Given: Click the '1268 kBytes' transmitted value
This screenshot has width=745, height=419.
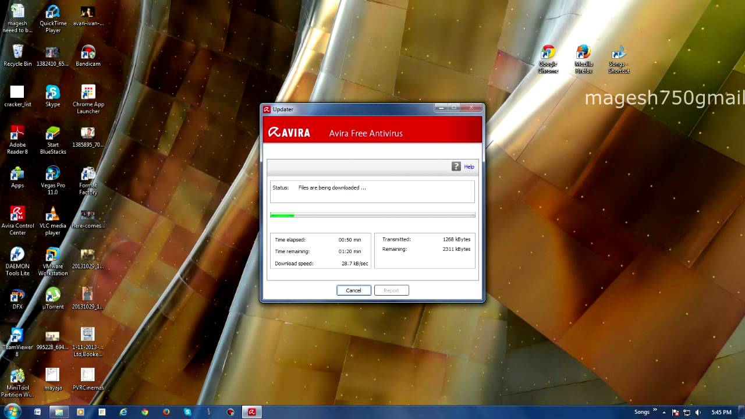Looking at the screenshot, I should (456, 239).
